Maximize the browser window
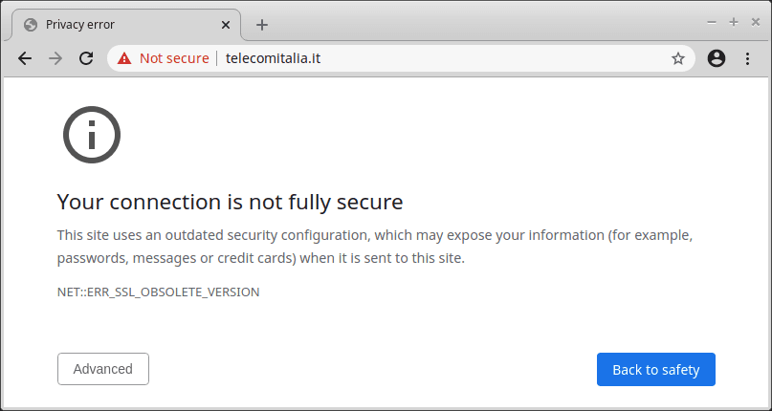 tap(734, 22)
